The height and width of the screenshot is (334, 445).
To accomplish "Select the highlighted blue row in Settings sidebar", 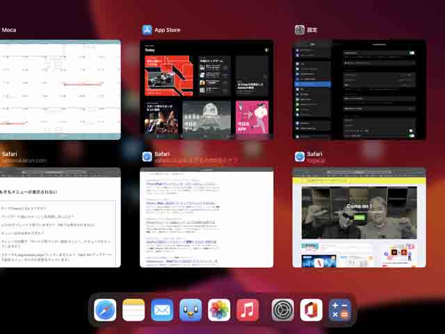I will [312, 84].
